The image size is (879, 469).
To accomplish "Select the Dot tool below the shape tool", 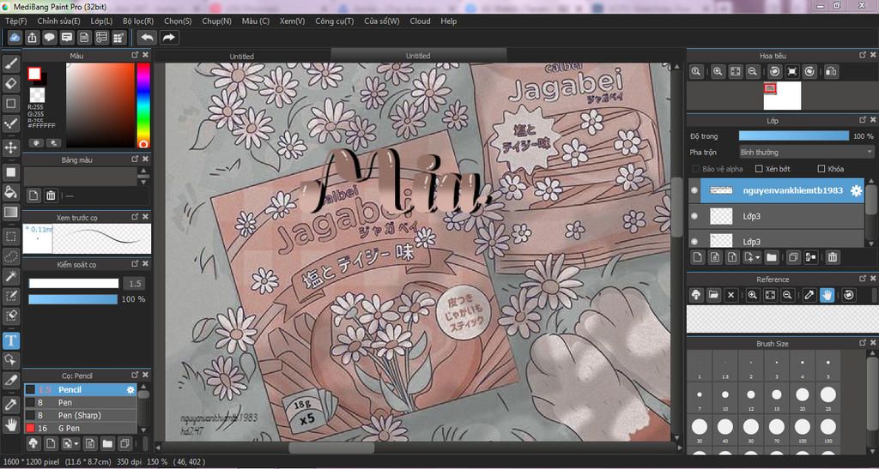I will tap(11, 123).
